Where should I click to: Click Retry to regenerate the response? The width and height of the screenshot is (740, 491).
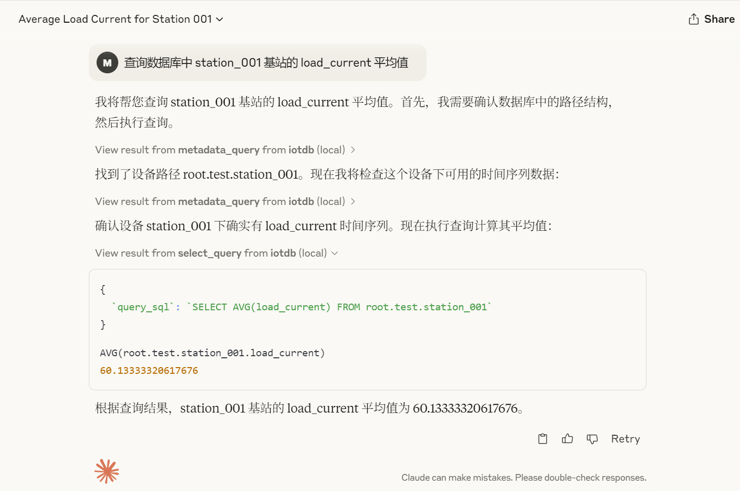tap(625, 438)
